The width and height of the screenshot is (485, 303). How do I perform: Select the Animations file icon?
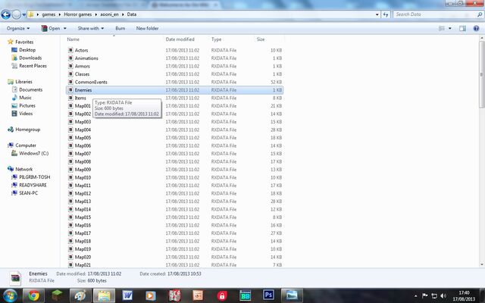pyautogui.click(x=70, y=58)
